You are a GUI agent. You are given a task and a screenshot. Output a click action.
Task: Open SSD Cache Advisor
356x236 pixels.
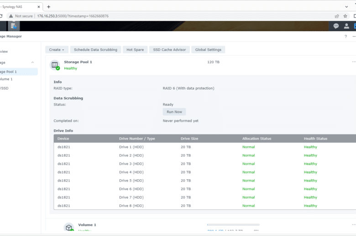tap(169, 49)
